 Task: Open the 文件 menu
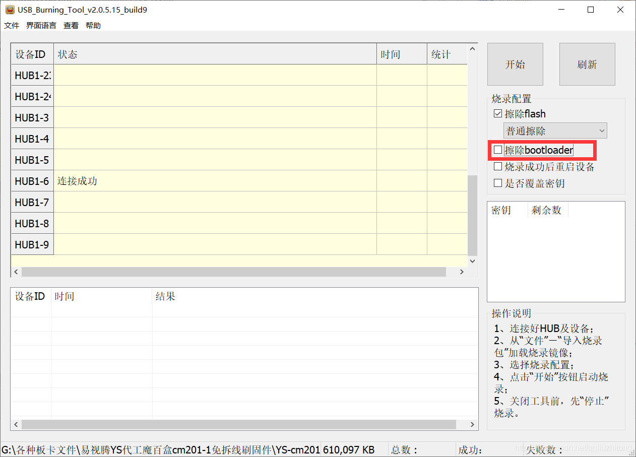coord(11,25)
